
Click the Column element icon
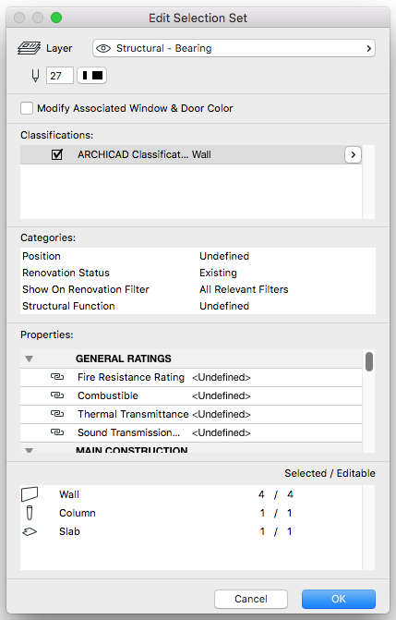[x=30, y=513]
